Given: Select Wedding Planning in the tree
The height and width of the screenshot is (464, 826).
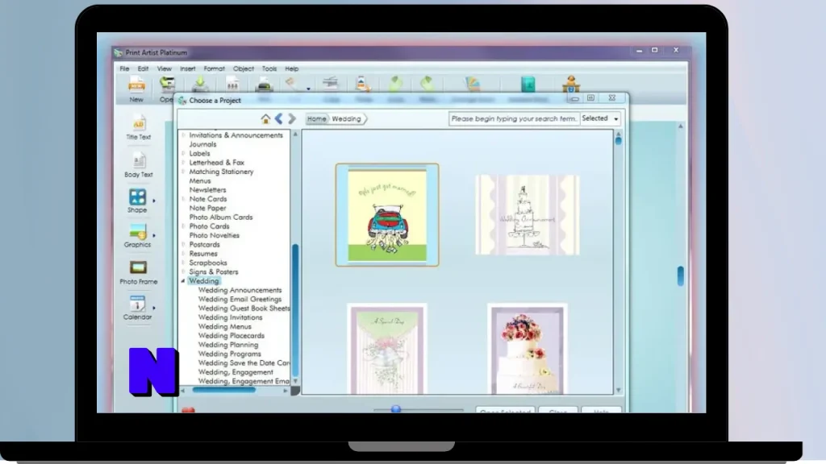Looking at the screenshot, I should click(x=228, y=345).
